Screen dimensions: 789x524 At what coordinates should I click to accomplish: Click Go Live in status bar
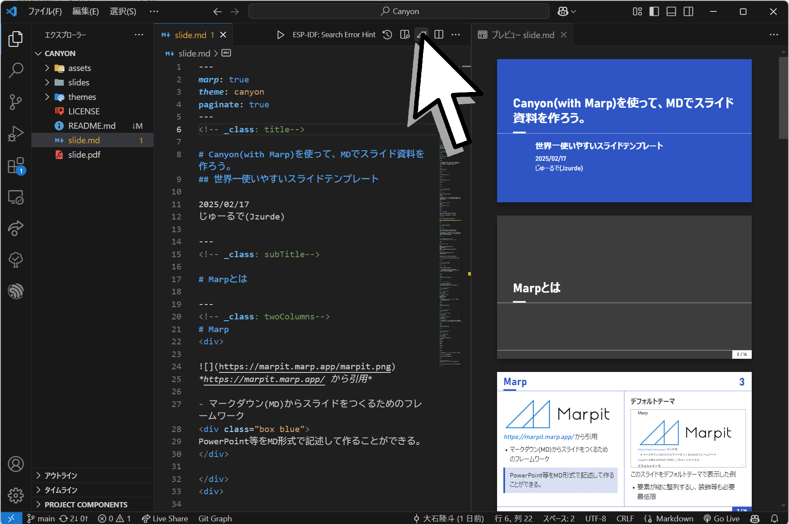pyautogui.click(x=721, y=518)
